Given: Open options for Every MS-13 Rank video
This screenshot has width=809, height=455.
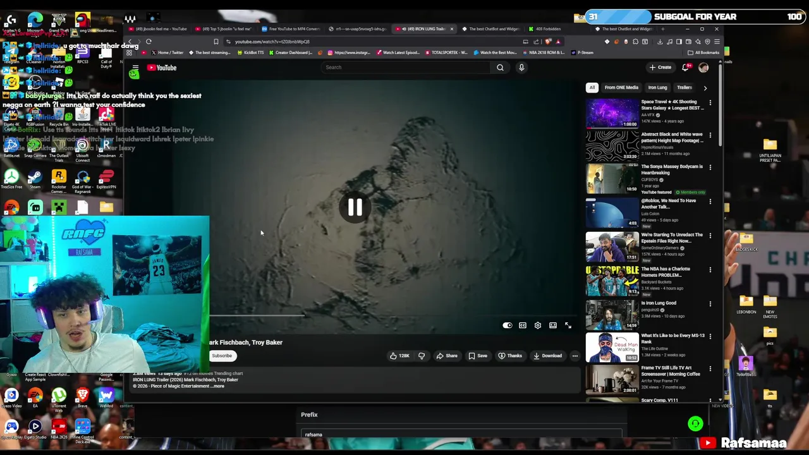Looking at the screenshot, I should click(x=710, y=337).
